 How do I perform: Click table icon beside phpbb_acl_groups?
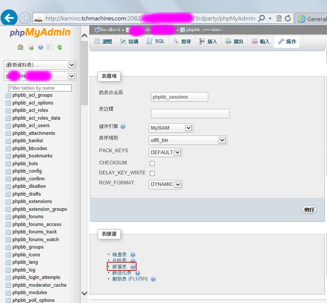pos(8,96)
